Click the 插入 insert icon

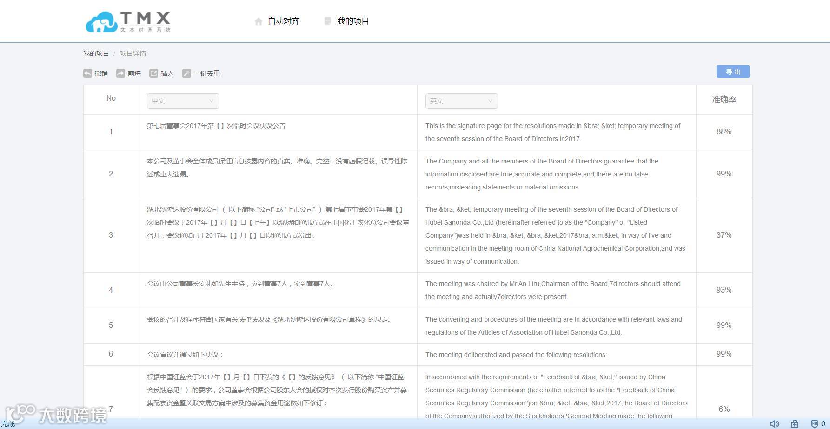click(x=153, y=73)
